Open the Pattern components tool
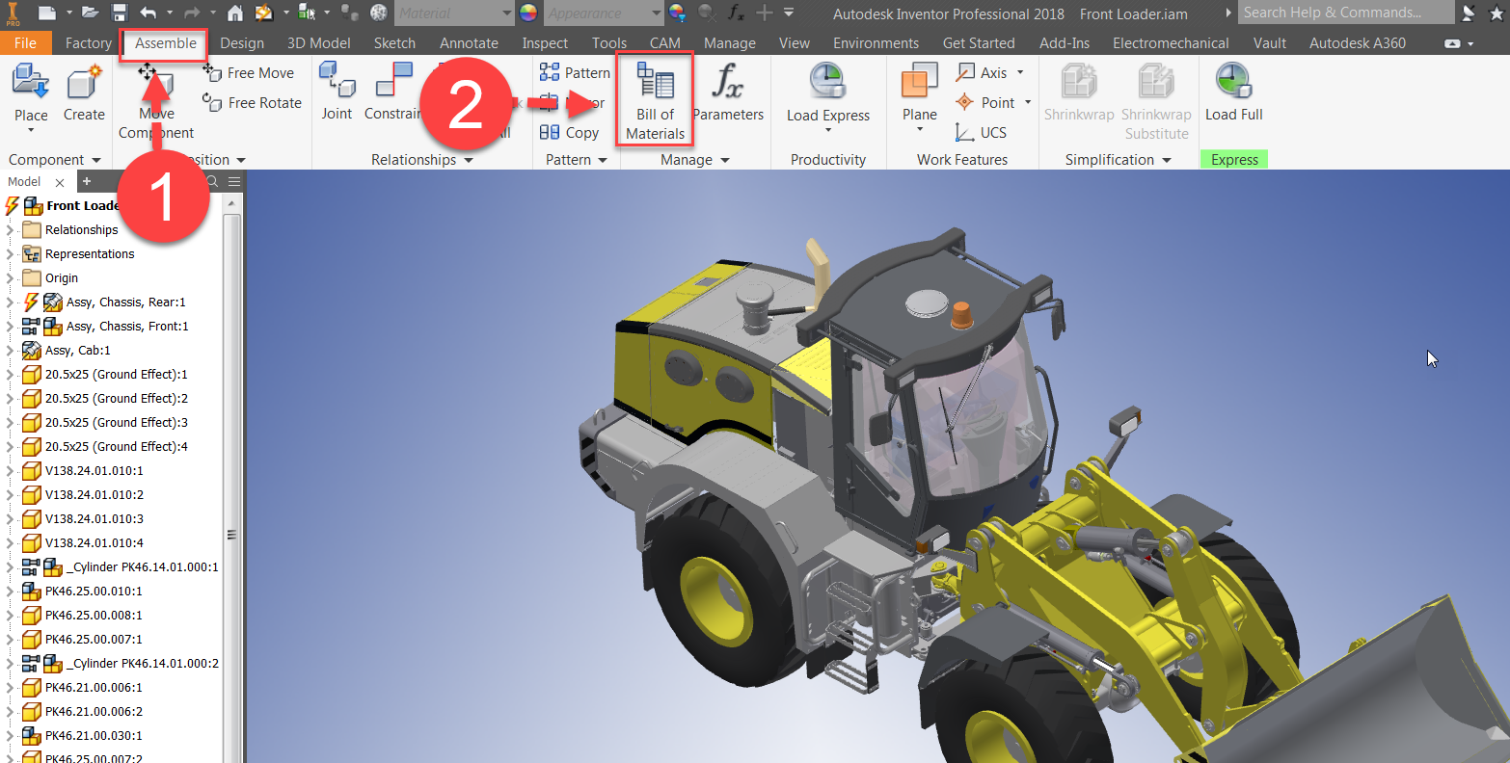The width and height of the screenshot is (1510, 763). [x=574, y=71]
